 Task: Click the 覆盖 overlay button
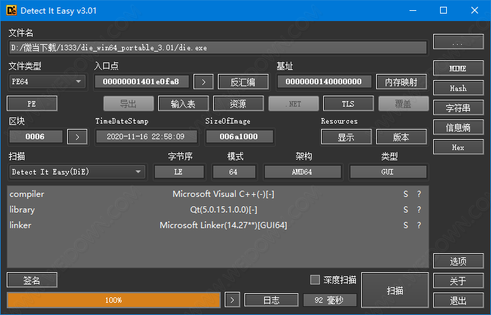(403, 104)
